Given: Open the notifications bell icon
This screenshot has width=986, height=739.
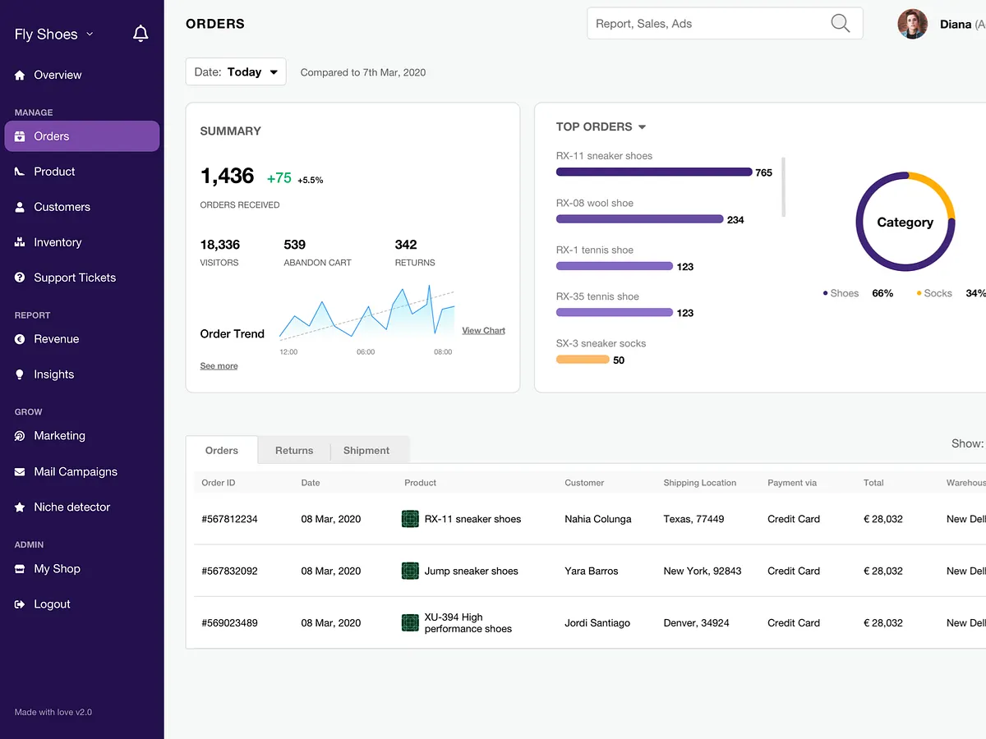Looking at the screenshot, I should (x=141, y=33).
